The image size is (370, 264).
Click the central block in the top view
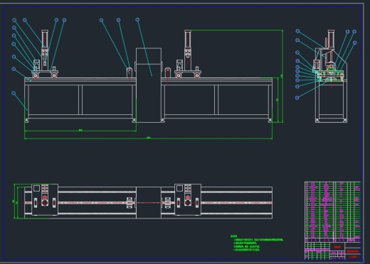click(149, 203)
